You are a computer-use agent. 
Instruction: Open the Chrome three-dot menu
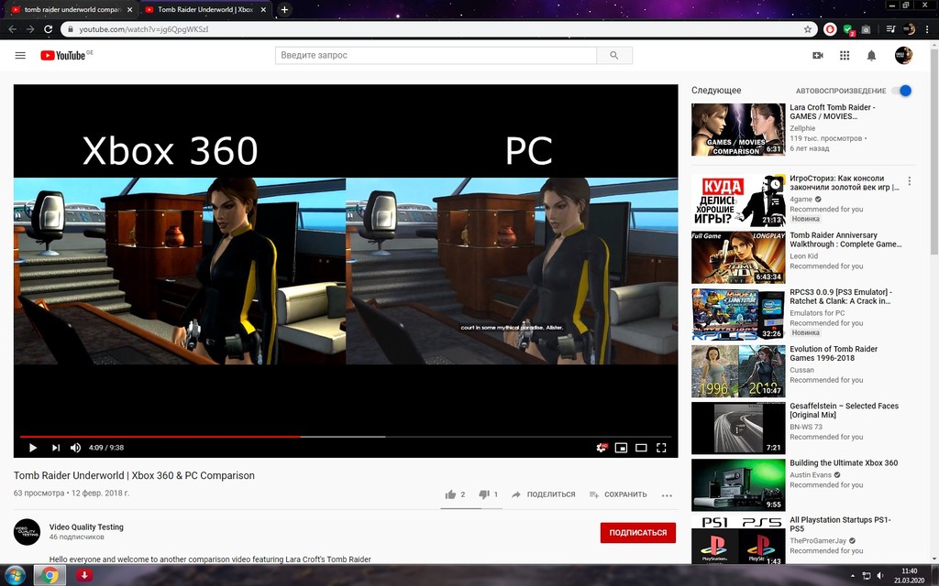(927, 28)
